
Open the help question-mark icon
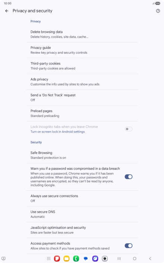pyautogui.click(x=158, y=11)
